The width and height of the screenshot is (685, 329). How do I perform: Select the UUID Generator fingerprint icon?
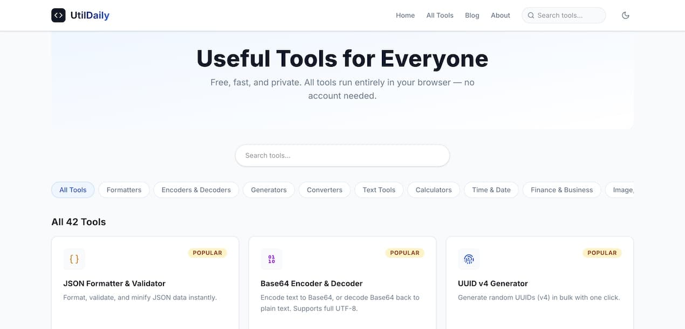tap(469, 259)
